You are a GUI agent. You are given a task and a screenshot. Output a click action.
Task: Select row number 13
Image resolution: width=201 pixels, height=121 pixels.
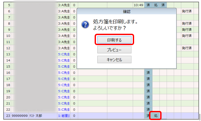8,54
